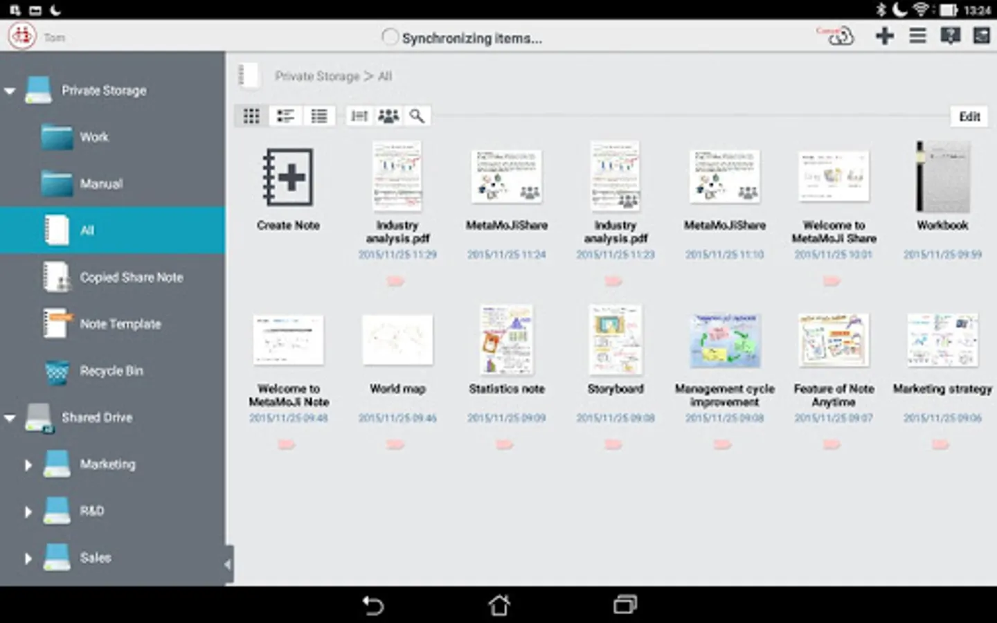Open the Management cycle improvement note

[725, 340]
